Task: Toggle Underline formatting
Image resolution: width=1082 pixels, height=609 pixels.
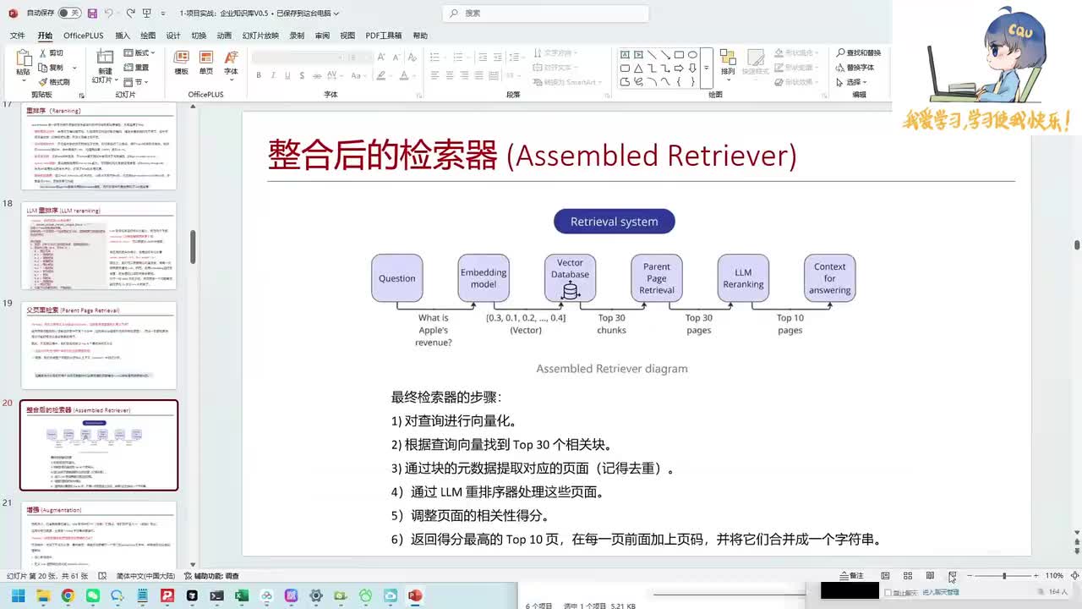Action: [287, 75]
